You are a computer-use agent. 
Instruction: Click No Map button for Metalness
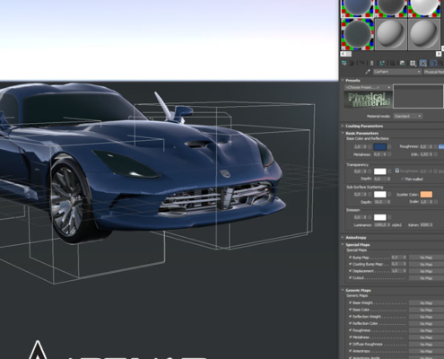point(426,337)
